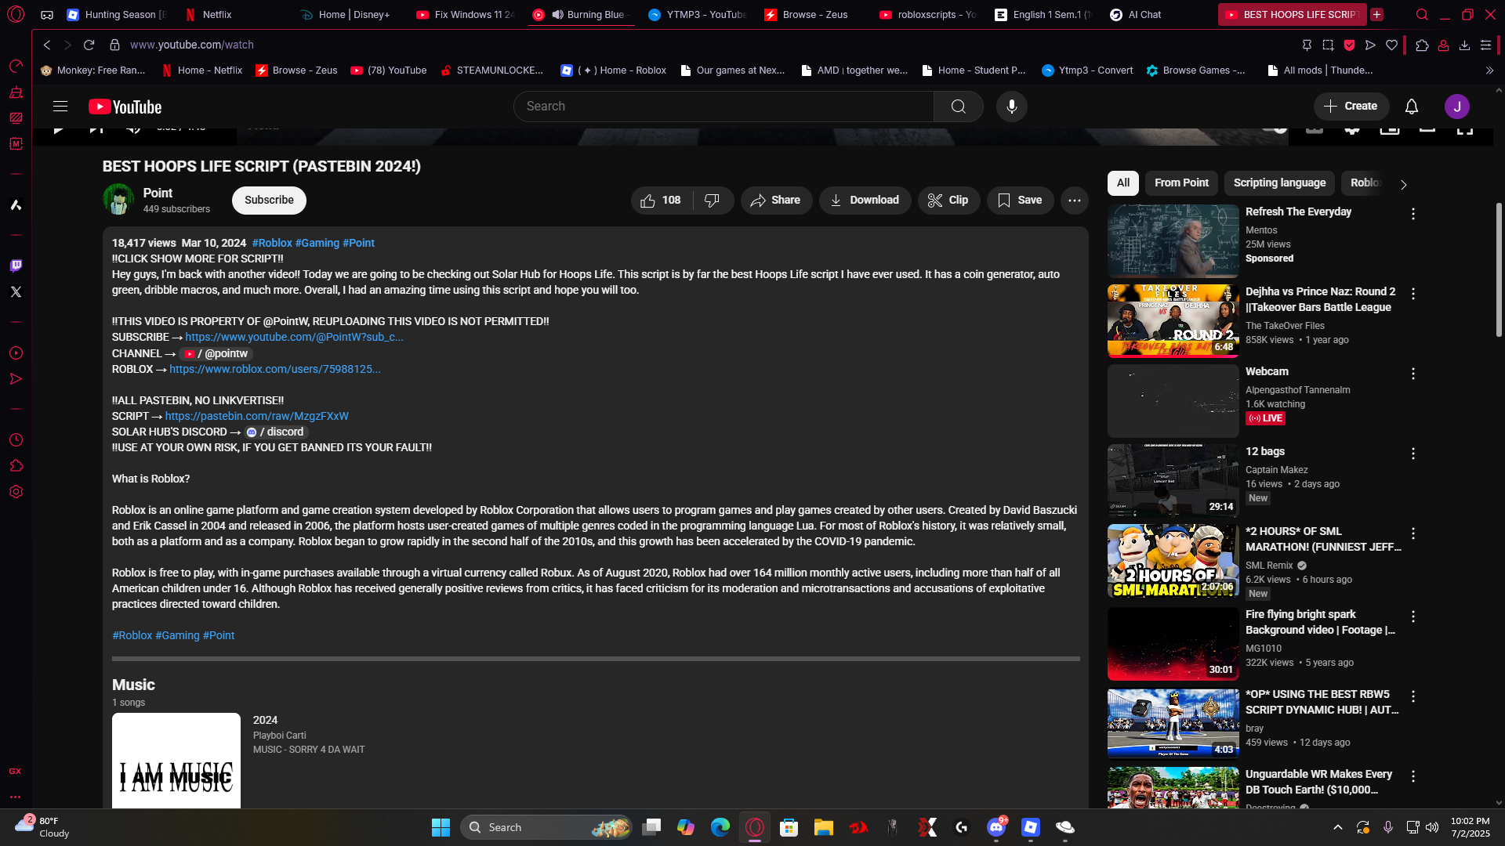Screen dimensions: 1505x846
Task: Show next related-video filter chips
Action: click(1403, 185)
